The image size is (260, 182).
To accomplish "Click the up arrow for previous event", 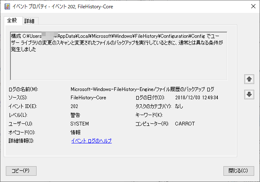I will pos(249,79).
